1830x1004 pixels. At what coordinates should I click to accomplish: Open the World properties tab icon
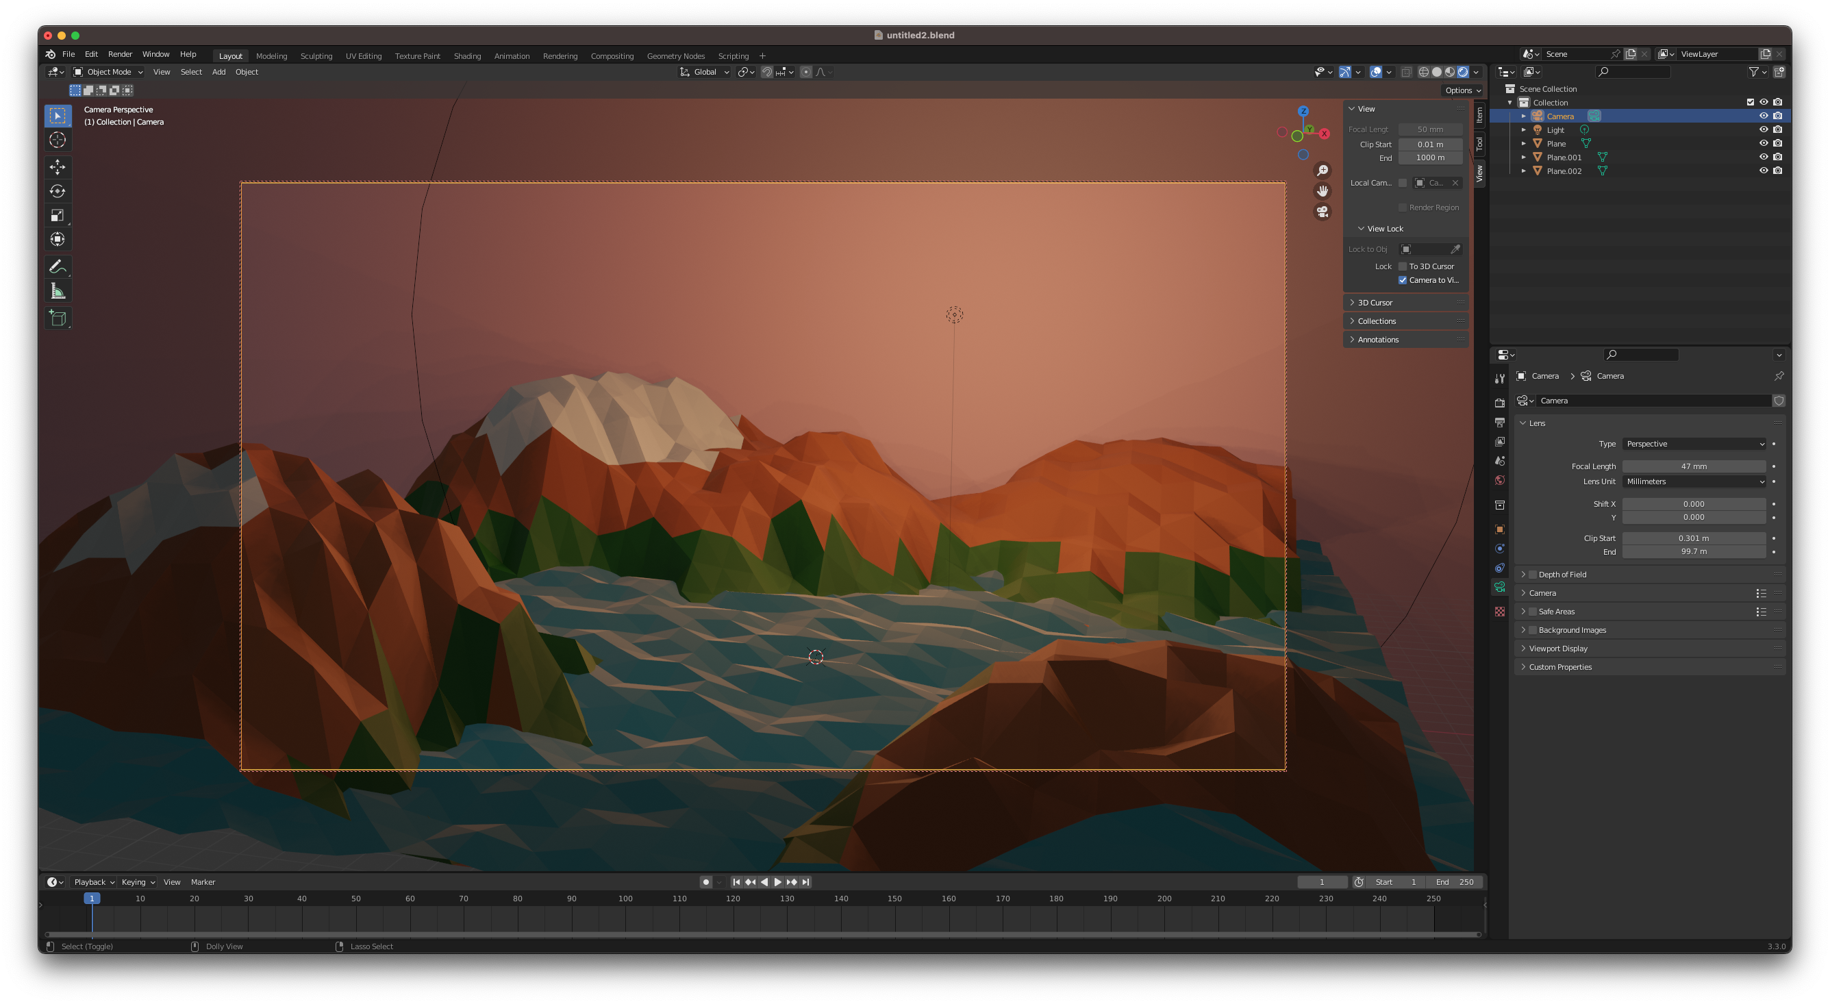click(x=1500, y=480)
